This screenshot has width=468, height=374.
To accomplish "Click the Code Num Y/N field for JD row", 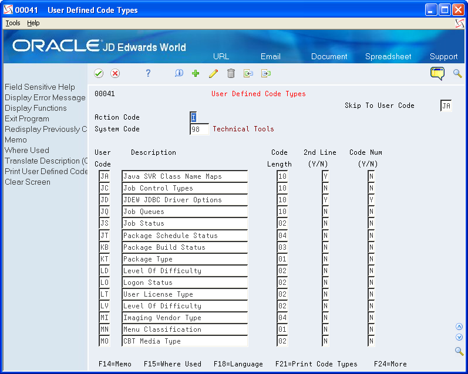I will (371, 200).
